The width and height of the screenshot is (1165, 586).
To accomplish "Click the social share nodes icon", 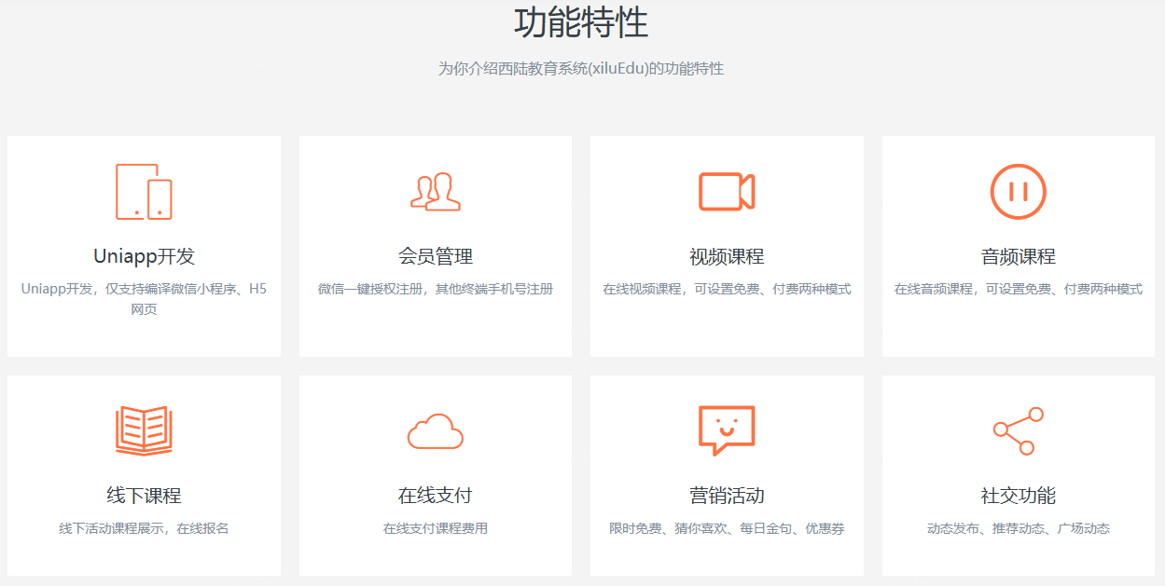I will coord(1018,430).
